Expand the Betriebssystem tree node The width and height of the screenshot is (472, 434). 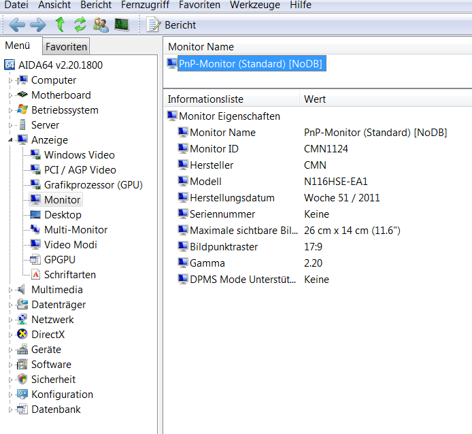point(10,110)
